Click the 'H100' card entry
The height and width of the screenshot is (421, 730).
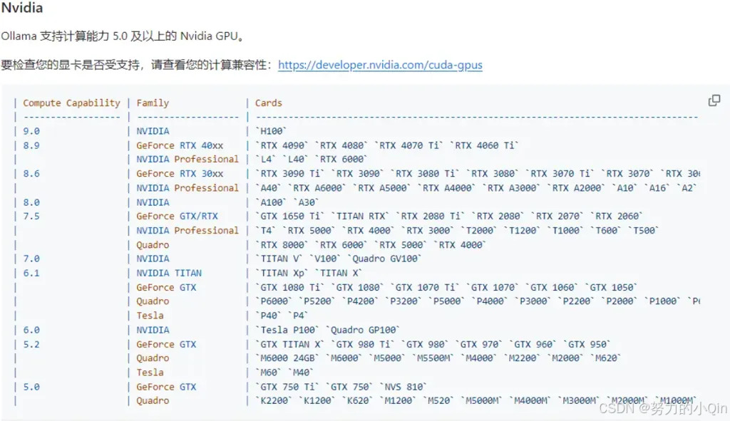(271, 131)
